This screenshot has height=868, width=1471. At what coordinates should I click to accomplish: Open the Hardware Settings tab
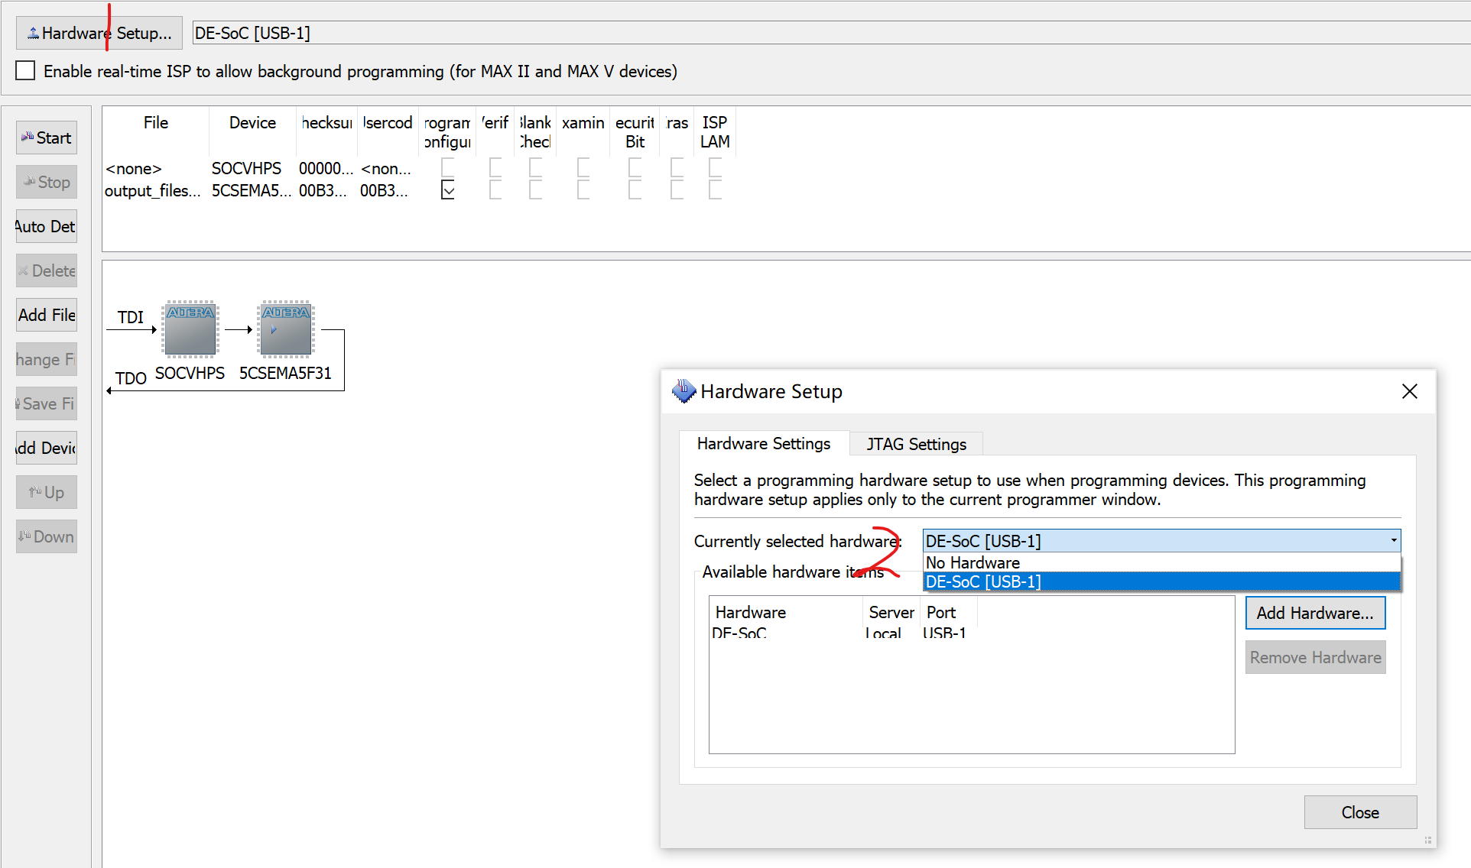pyautogui.click(x=763, y=444)
